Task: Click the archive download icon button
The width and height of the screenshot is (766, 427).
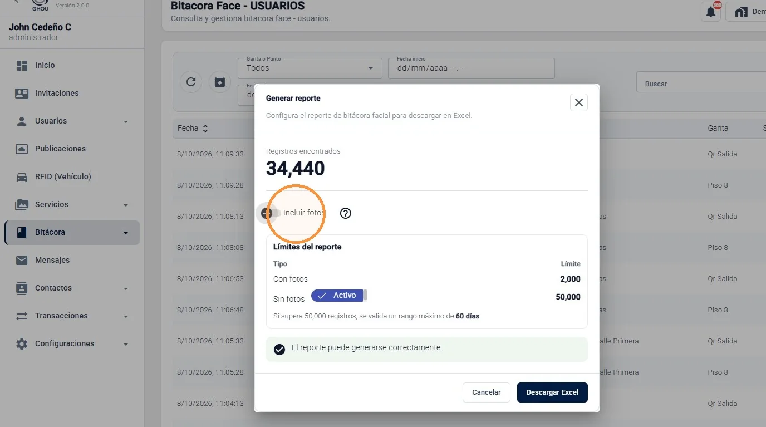Action: tap(220, 82)
